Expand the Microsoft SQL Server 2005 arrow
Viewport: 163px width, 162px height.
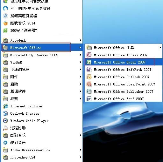pos(81,55)
